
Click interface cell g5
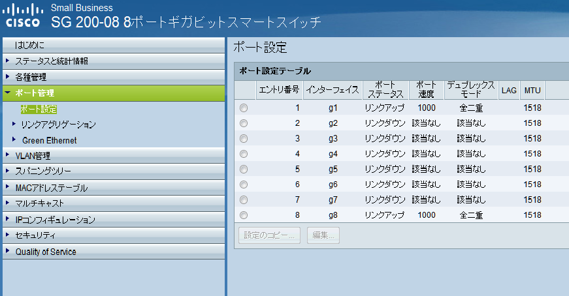pyautogui.click(x=333, y=170)
